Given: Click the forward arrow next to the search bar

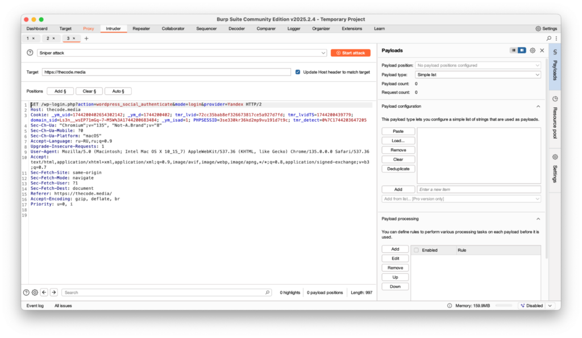Looking at the screenshot, I should (x=53, y=292).
